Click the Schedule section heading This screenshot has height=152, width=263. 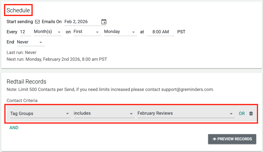coord(18,10)
